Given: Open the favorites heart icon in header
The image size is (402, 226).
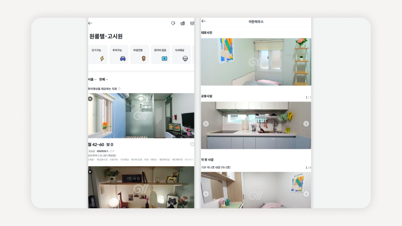Looking at the screenshot, I should 173,23.
